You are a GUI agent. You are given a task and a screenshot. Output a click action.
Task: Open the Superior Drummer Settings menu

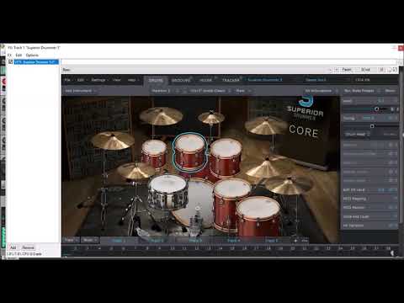point(99,80)
